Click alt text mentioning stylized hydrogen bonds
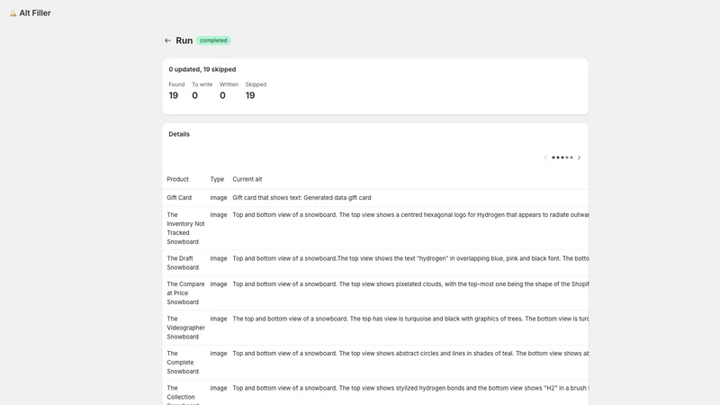This screenshot has width=720, height=405. [x=410, y=388]
